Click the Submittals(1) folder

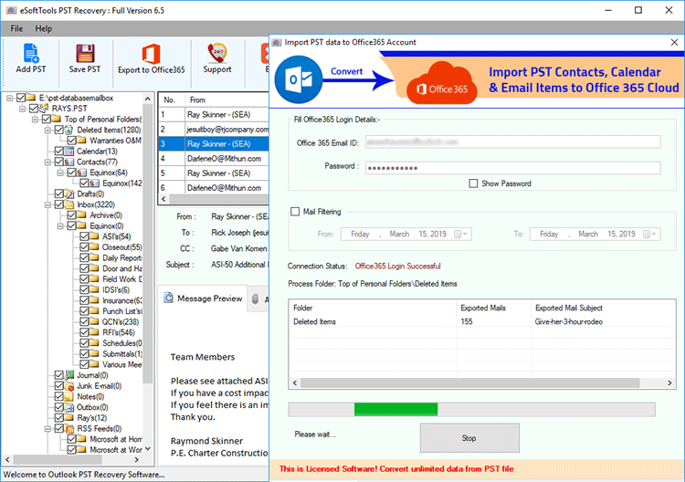click(x=122, y=353)
